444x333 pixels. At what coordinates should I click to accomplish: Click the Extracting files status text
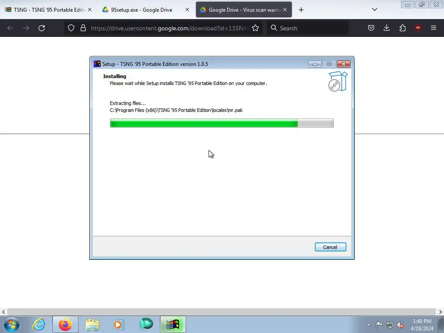click(x=128, y=103)
